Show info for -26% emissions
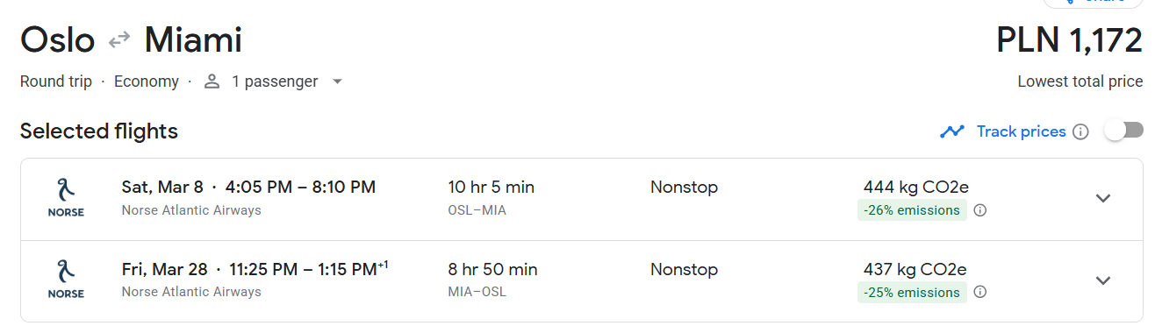This screenshot has width=1155, height=326. (980, 210)
